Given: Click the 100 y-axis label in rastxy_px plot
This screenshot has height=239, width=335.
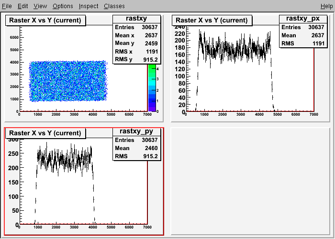Looking at the screenshot, I should 179,76.
